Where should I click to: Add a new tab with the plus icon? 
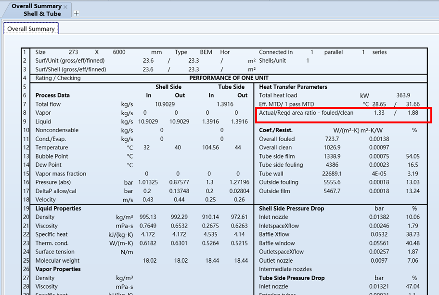(76, 13)
